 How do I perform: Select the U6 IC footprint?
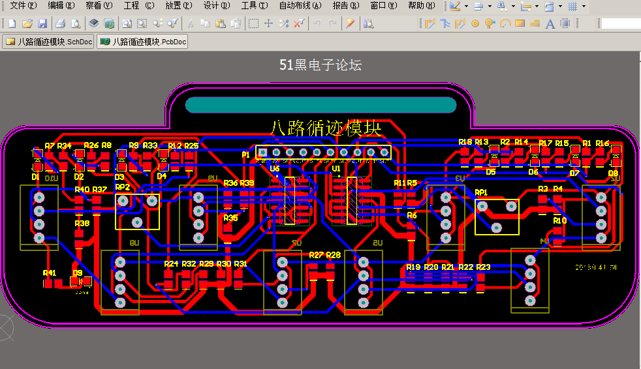coord(289,200)
